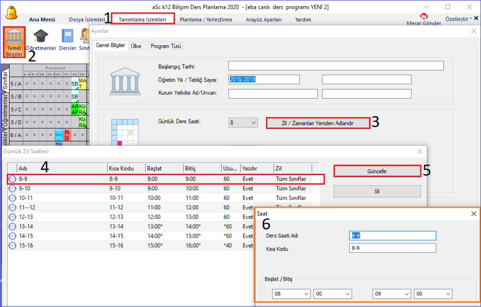This screenshot has height=307, width=481.
Task: Click Kısa Kodu input field
Action: coord(392,248)
